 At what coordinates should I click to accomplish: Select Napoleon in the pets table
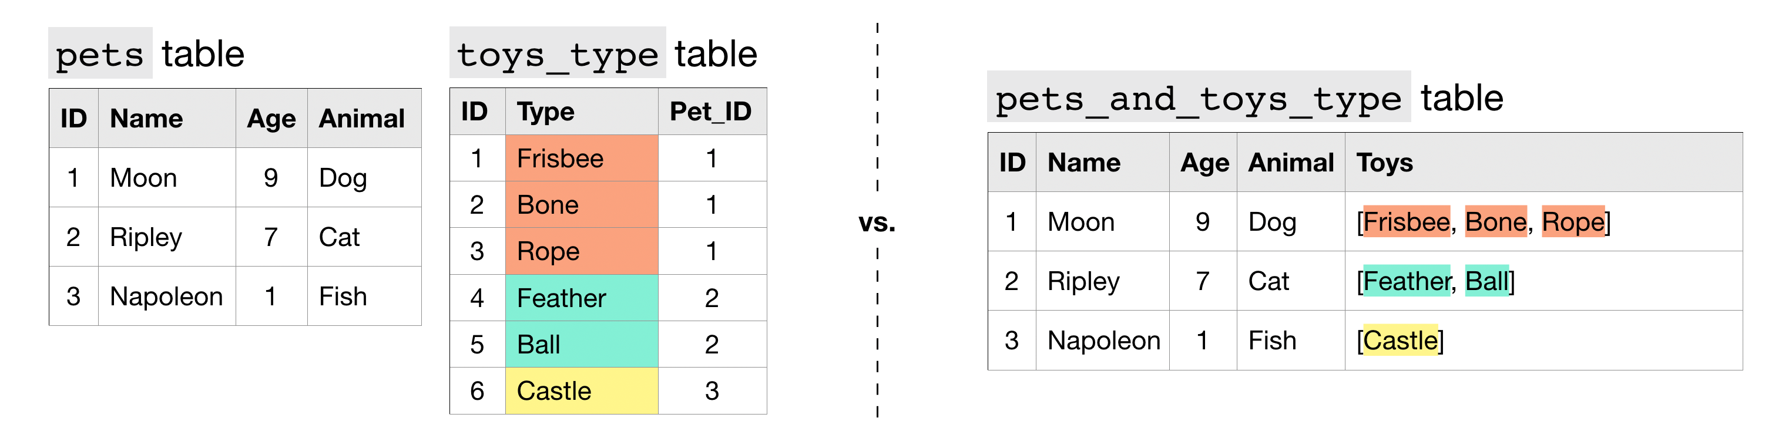click(166, 296)
